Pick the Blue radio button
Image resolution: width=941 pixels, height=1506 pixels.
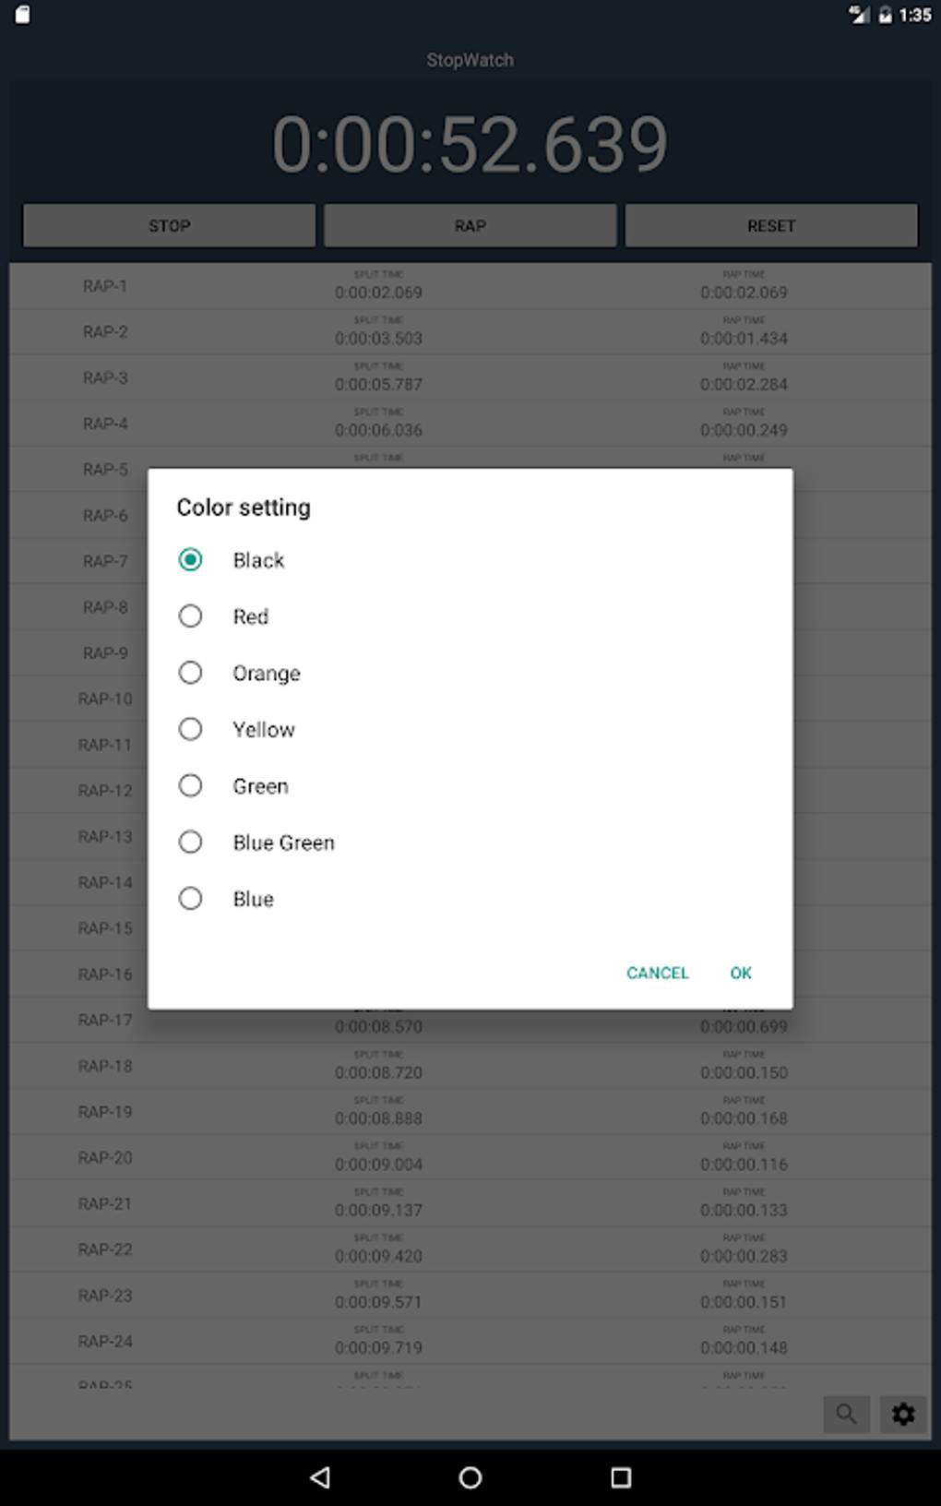(x=191, y=898)
